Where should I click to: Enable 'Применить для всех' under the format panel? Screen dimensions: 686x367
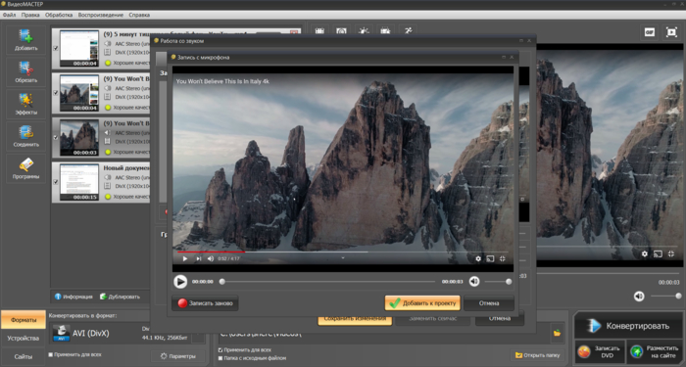click(x=51, y=354)
